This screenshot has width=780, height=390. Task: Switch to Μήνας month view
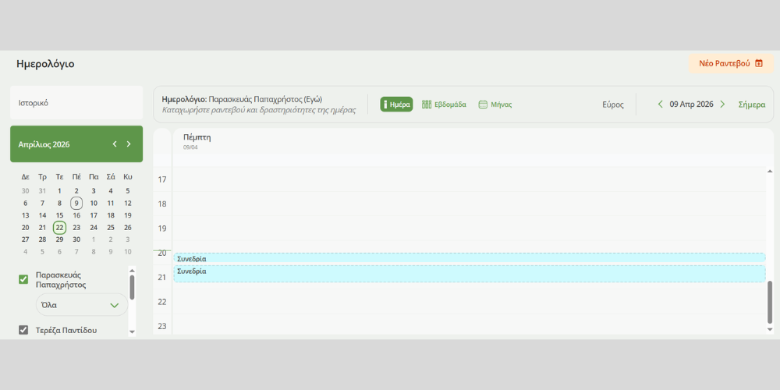coord(495,105)
